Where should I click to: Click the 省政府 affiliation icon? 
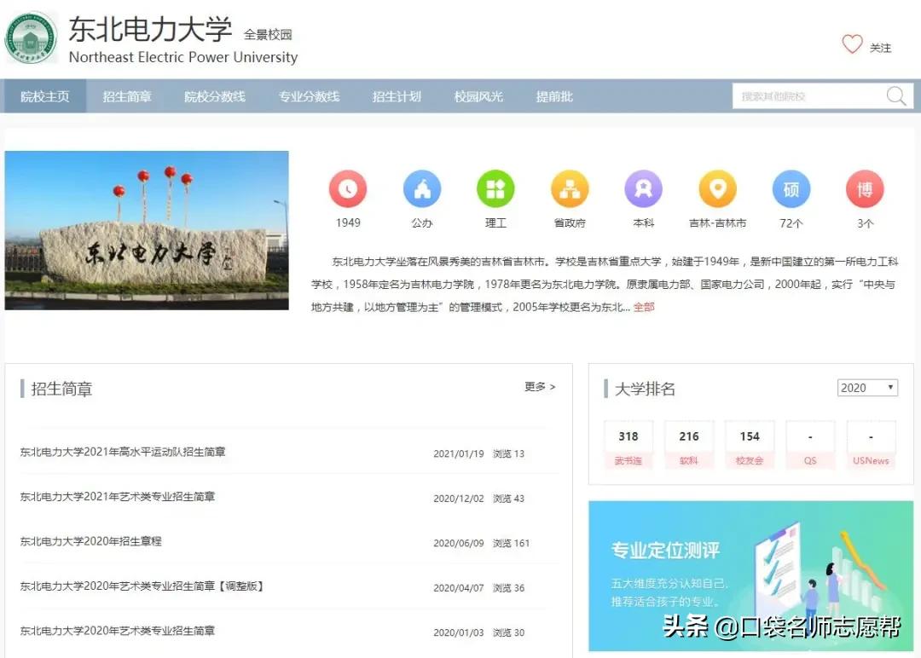570,189
